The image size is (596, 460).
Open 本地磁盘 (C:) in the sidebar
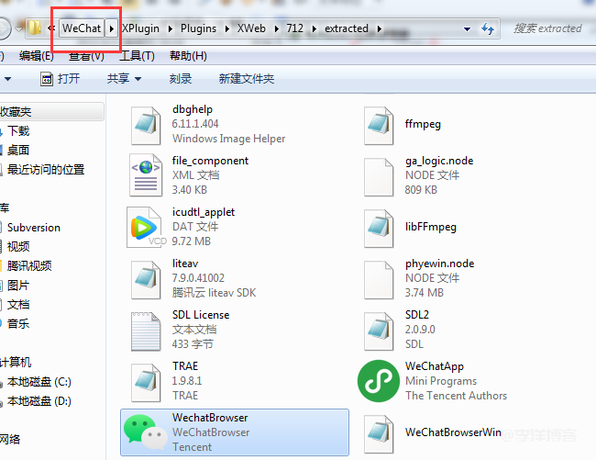pos(39,381)
